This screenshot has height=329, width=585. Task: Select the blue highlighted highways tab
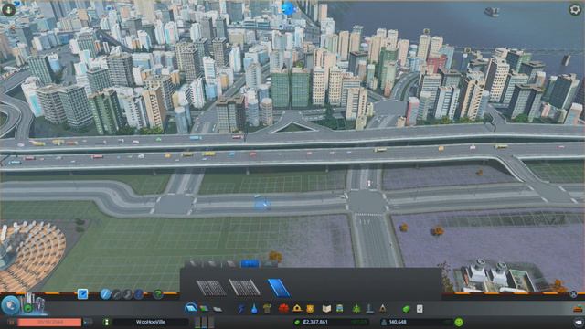click(250, 264)
